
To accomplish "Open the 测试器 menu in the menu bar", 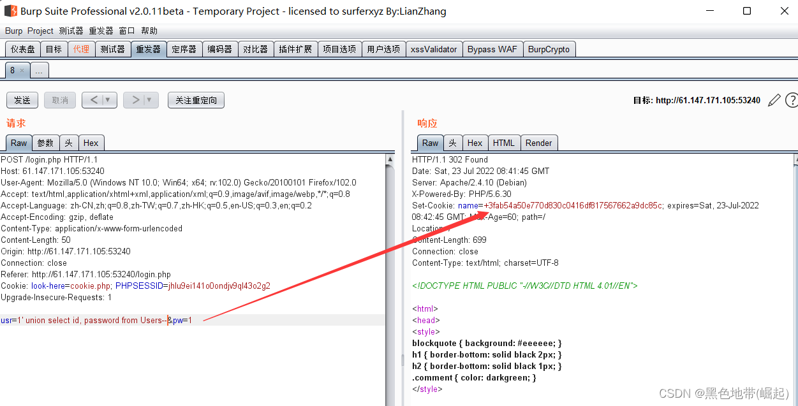I will (x=71, y=31).
